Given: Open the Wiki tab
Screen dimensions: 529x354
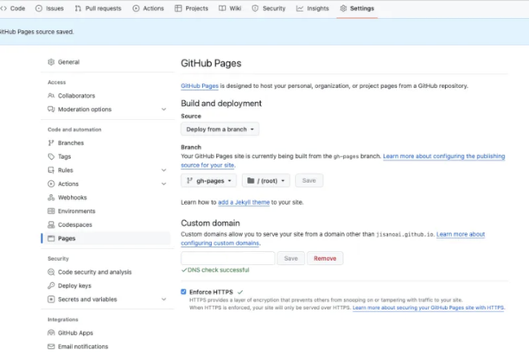Looking at the screenshot, I should click(x=230, y=9).
